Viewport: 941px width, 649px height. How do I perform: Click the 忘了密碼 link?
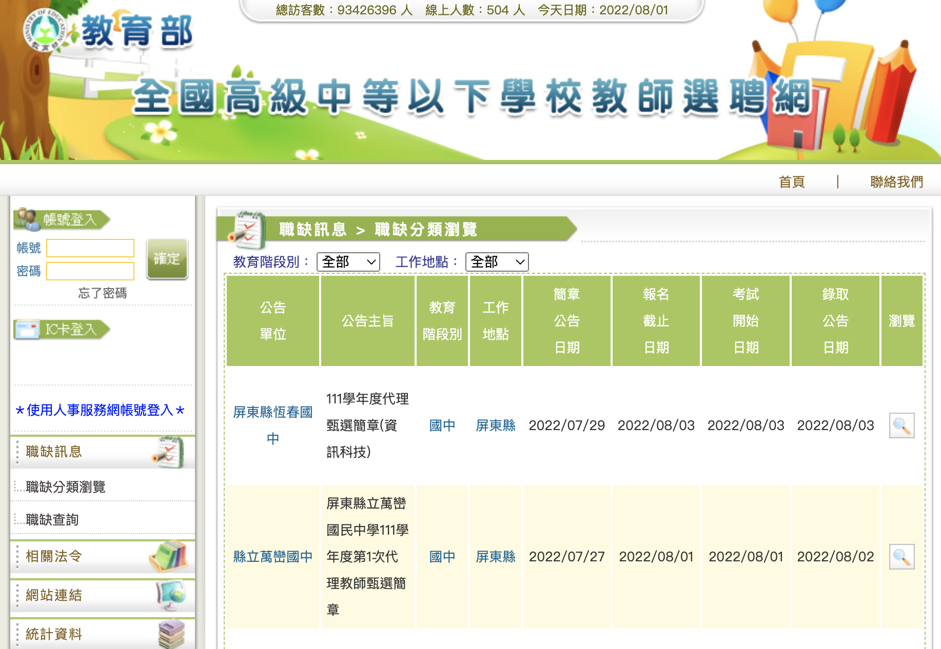click(103, 293)
